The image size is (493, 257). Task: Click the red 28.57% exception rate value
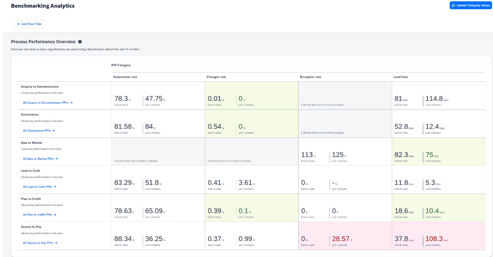click(340, 239)
